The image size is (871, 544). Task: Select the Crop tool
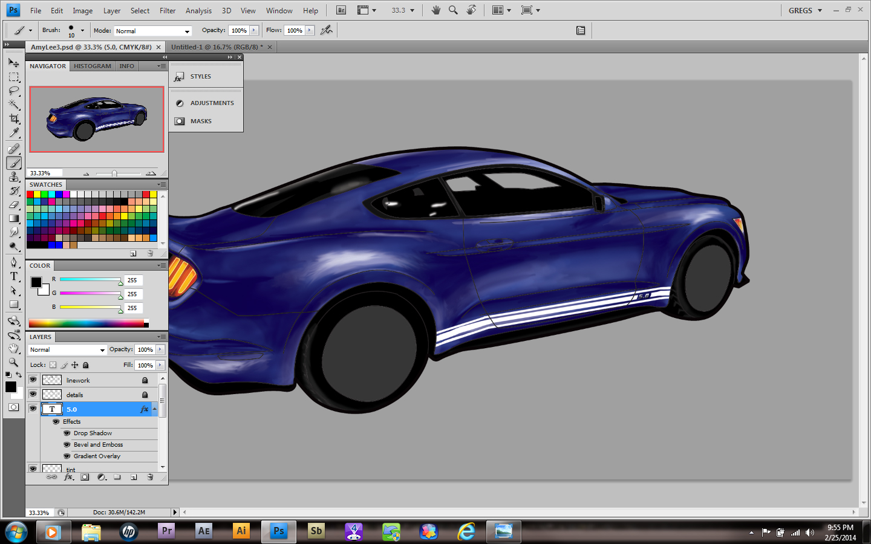click(14, 118)
